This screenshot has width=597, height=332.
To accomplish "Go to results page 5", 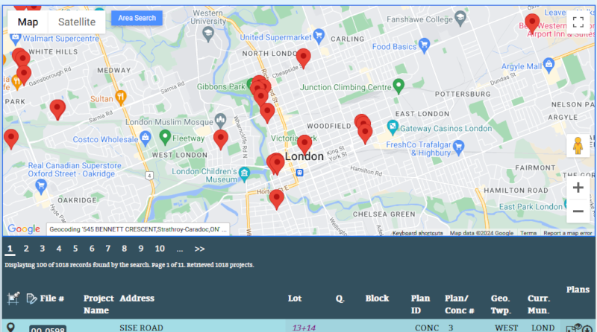I will 75,249.
